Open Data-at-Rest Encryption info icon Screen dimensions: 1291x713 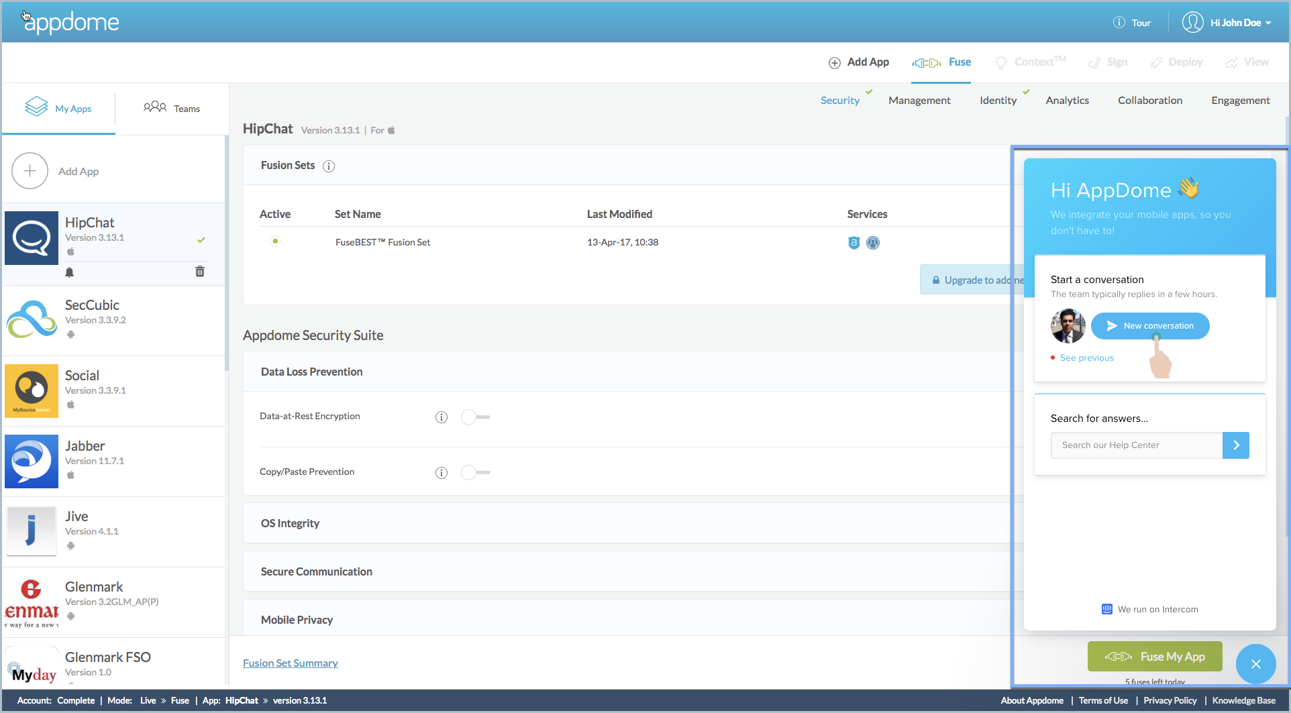441,417
